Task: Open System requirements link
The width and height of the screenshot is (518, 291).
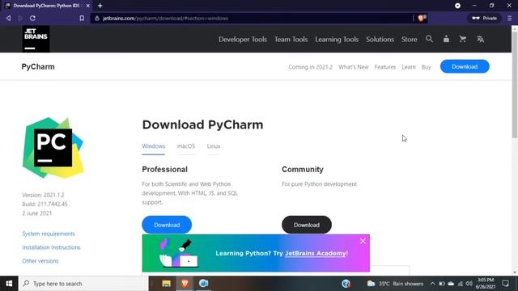Action: [49, 234]
